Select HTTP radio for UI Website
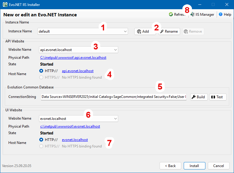 (41, 140)
